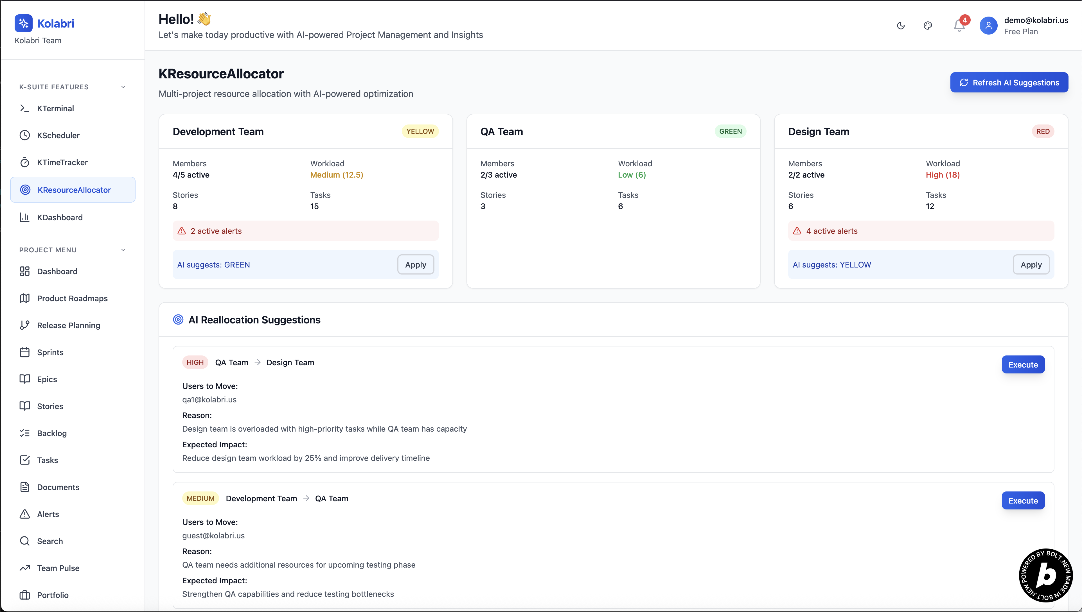The height and width of the screenshot is (612, 1082).
Task: Click the user profile avatar icon
Action: click(988, 26)
